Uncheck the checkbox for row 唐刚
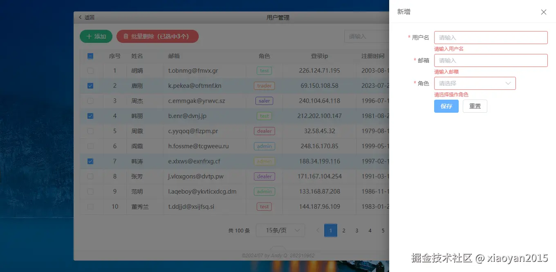This screenshot has width=556, height=272. click(x=90, y=86)
